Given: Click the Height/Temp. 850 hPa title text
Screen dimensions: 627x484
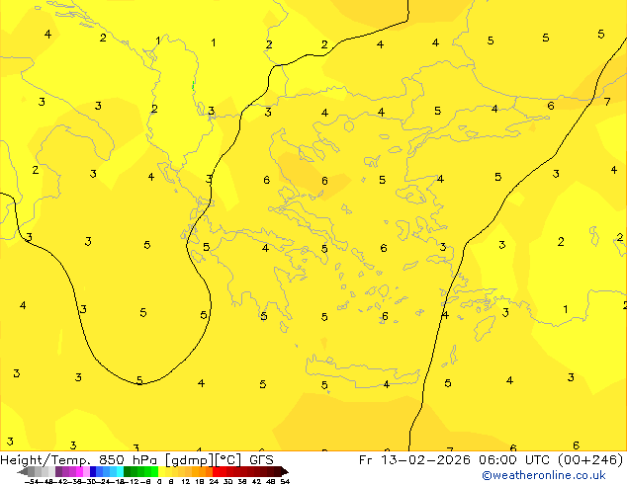Looking at the screenshot, I should click(80, 460).
